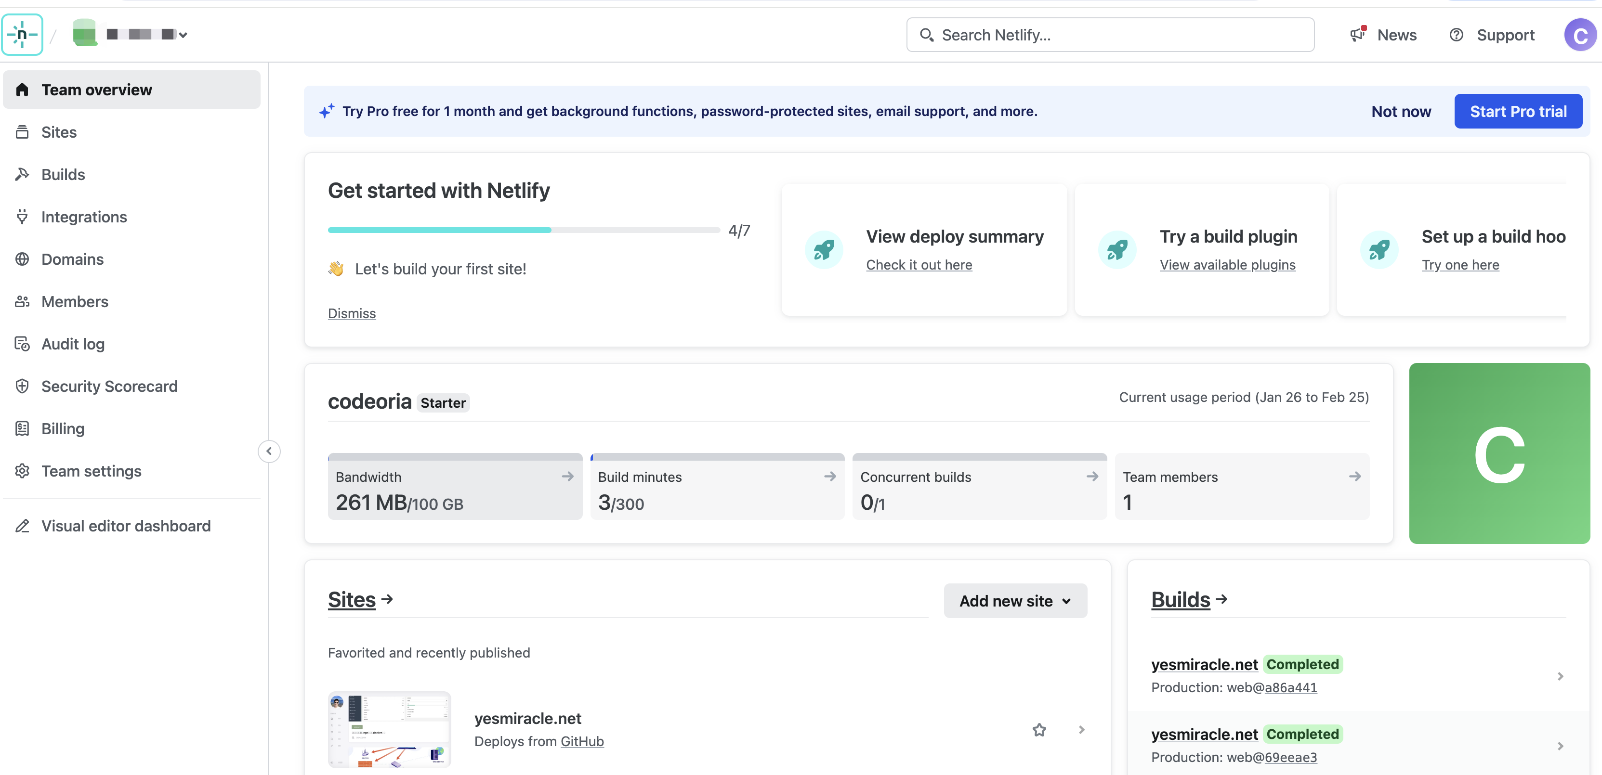
Task: Click the Netlify logo icon
Action: click(22, 35)
